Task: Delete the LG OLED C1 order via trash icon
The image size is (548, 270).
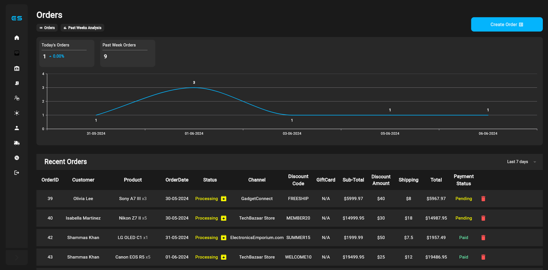Action: point(483,238)
